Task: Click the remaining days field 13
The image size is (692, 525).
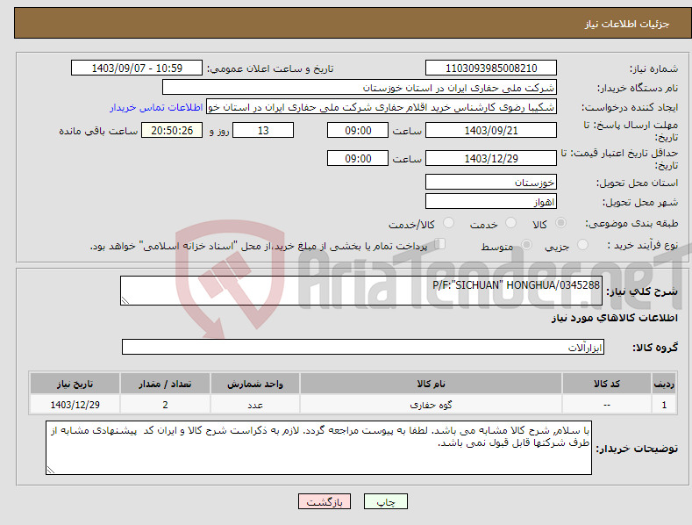Action: (x=263, y=130)
